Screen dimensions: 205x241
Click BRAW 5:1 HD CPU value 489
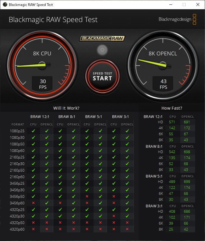tap(172, 182)
